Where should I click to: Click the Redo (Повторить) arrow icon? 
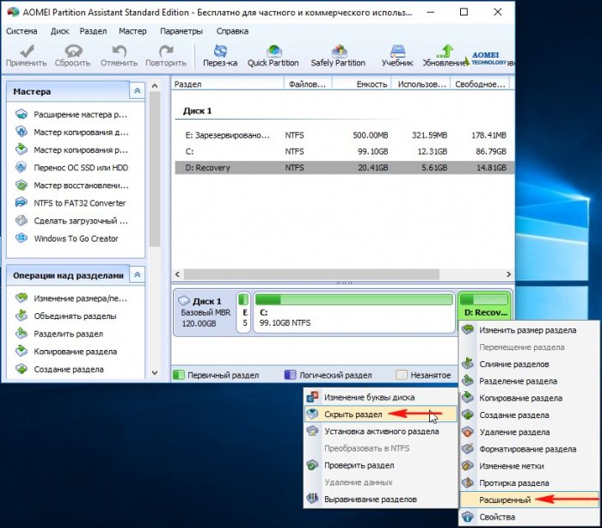tap(166, 51)
